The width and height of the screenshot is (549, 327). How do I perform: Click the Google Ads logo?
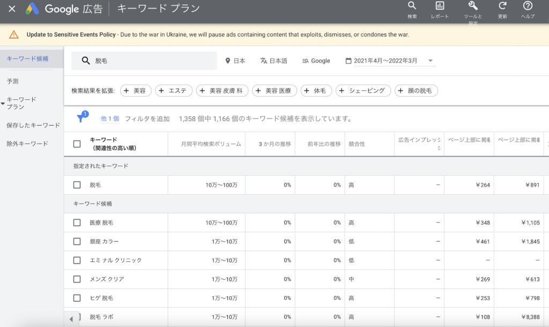[32, 9]
